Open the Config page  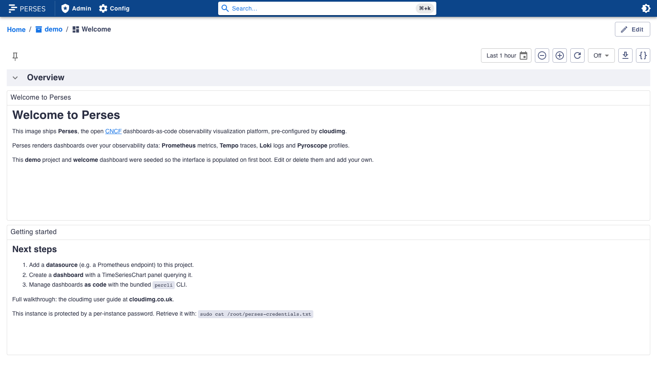(x=114, y=8)
